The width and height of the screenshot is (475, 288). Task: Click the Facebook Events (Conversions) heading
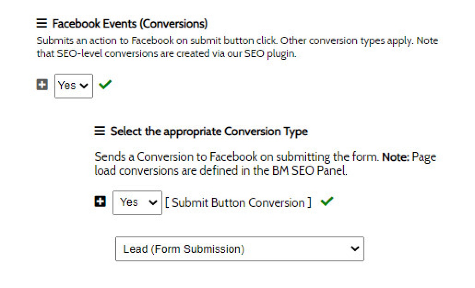point(130,24)
